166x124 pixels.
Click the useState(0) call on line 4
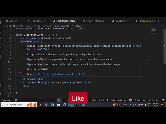pos(64,38)
